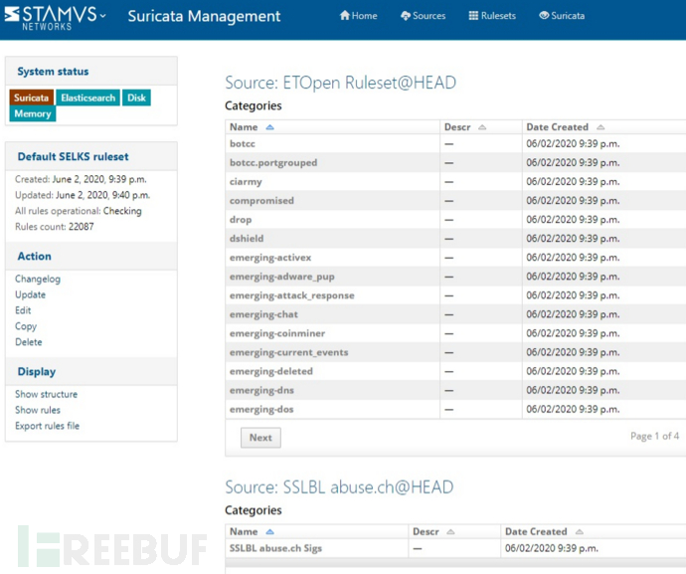Open the Sources menu item
Viewport: 686px width, 574px height.
[x=424, y=16]
